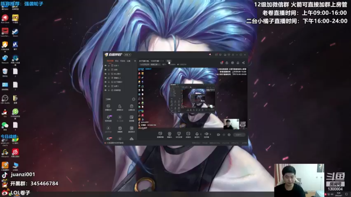351x197 pixels.
Task: Open the Windows notification center in taskbar
Action: pos(347,194)
